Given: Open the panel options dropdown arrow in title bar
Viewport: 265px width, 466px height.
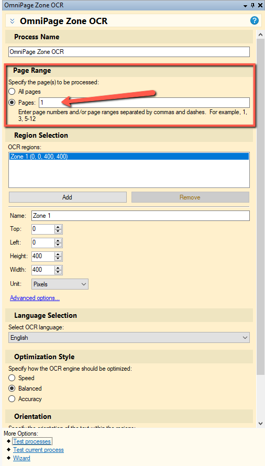Looking at the screenshot, I should 245,6.
